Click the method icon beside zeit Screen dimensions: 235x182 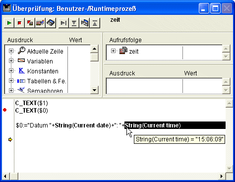click(123, 51)
